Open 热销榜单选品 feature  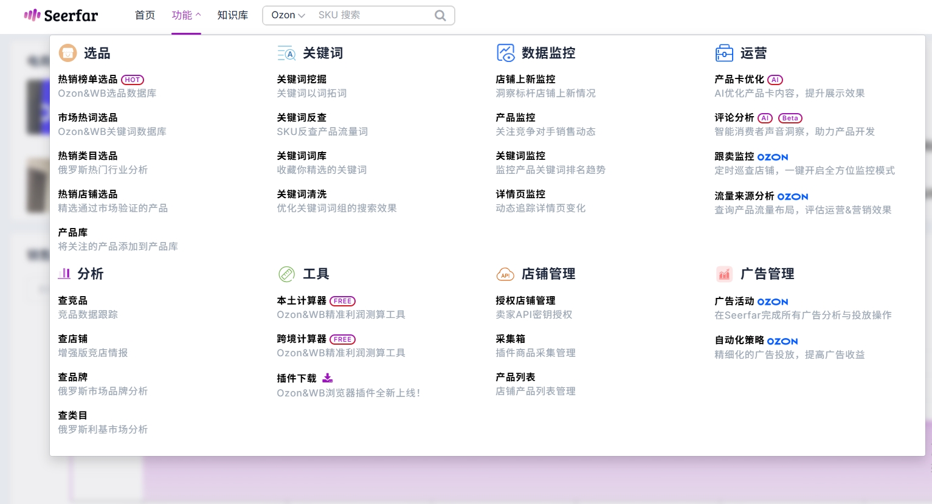tap(88, 80)
